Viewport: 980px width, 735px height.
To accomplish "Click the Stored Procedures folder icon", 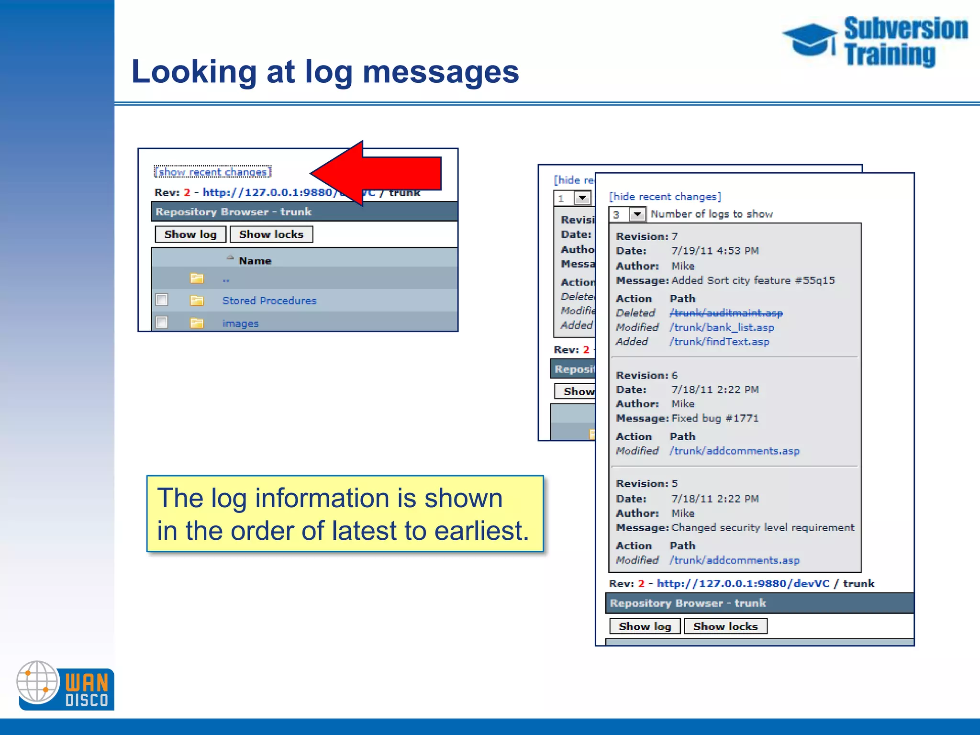I will click(197, 301).
